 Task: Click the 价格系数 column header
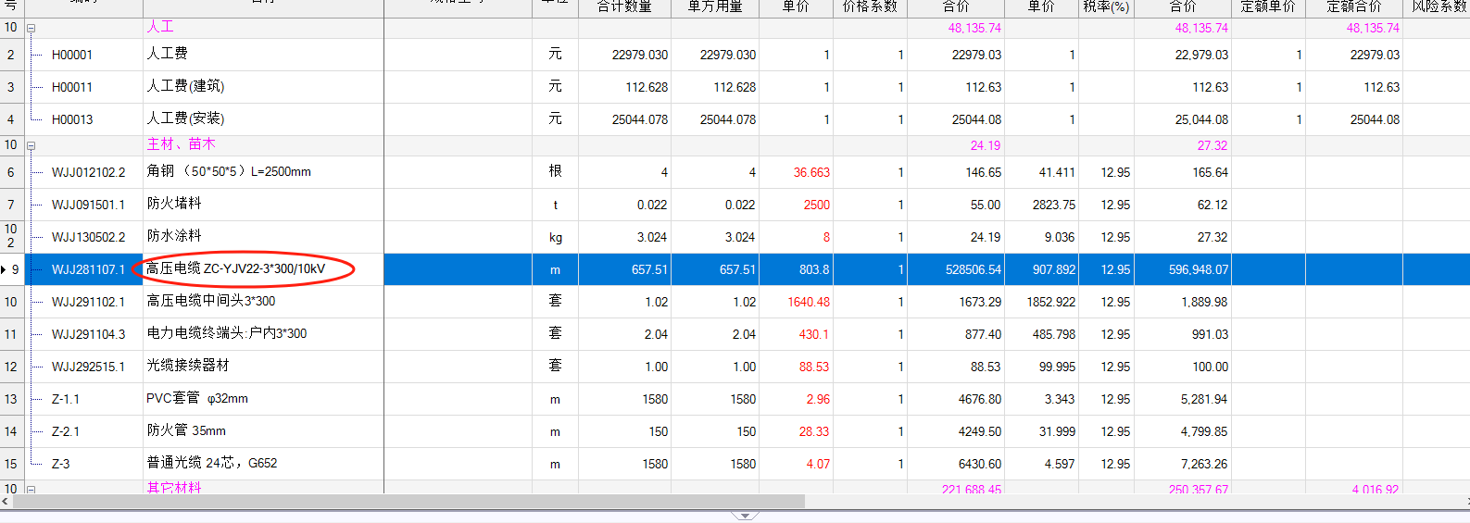pos(870,6)
